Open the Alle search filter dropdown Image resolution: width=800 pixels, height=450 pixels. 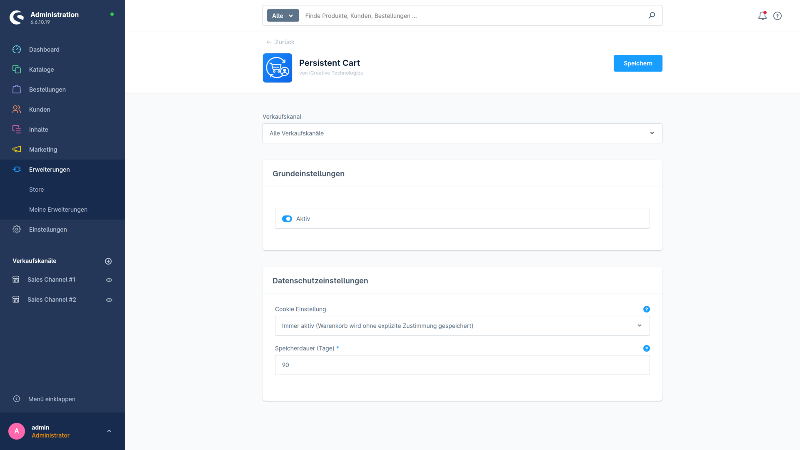pyautogui.click(x=283, y=16)
